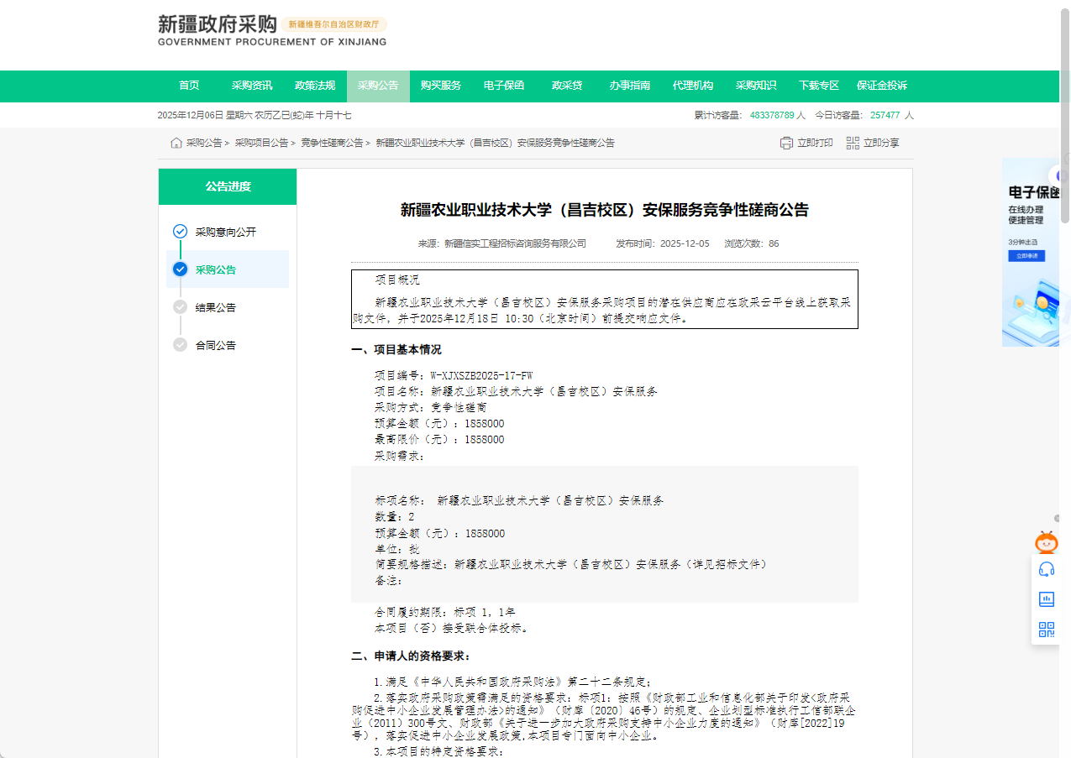
Task: Click the 采购项目公告 breadcrumb link
Action: click(x=261, y=144)
